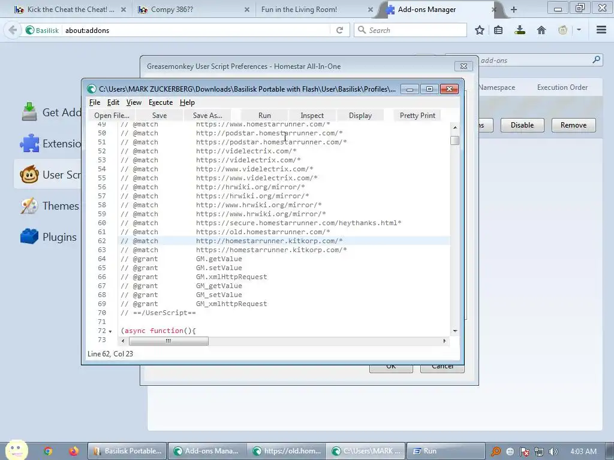614x460 pixels.
Task: Open the File menu in Scratchpad
Action: [94, 102]
